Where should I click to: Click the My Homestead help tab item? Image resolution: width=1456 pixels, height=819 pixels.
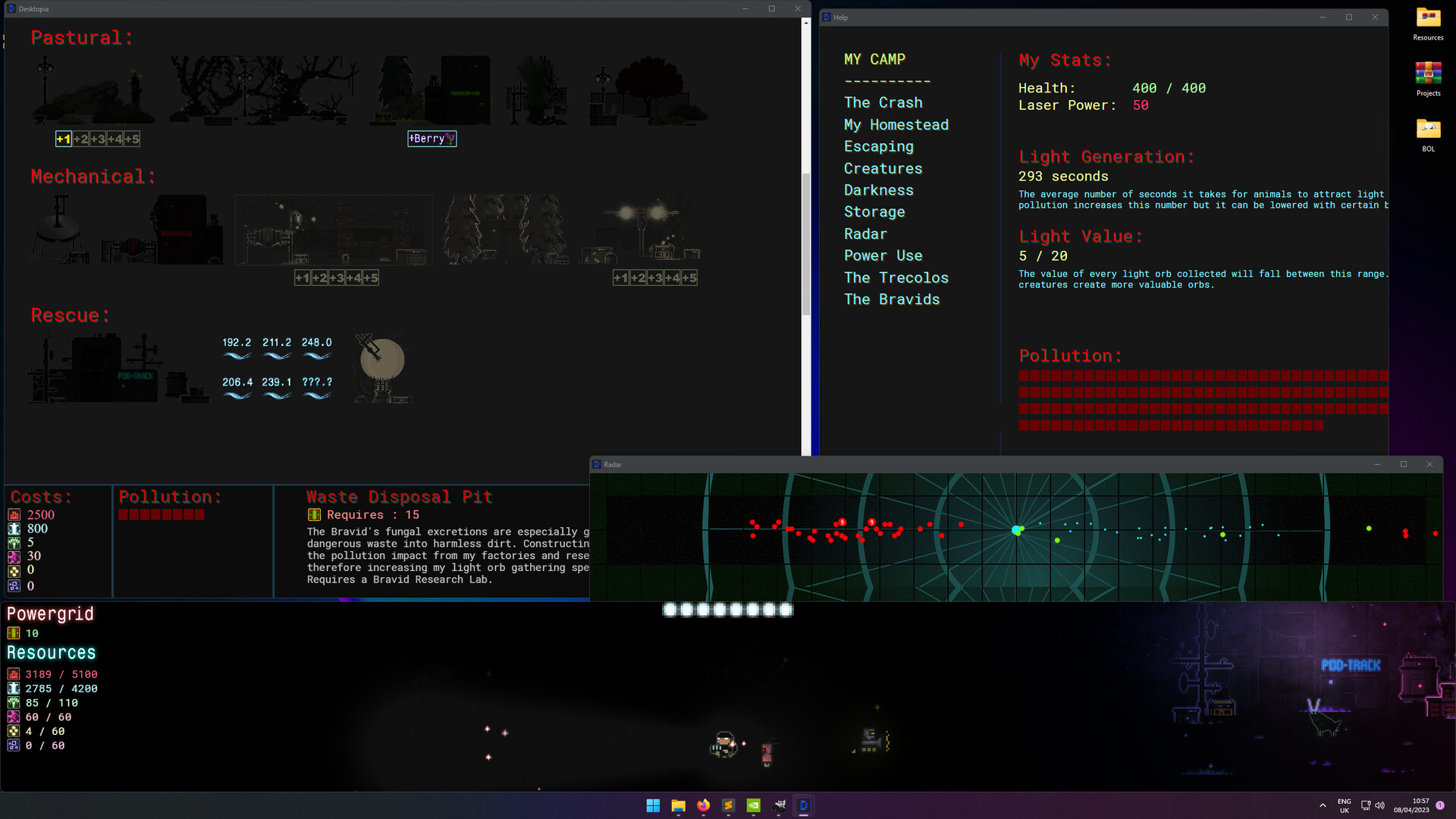[895, 124]
